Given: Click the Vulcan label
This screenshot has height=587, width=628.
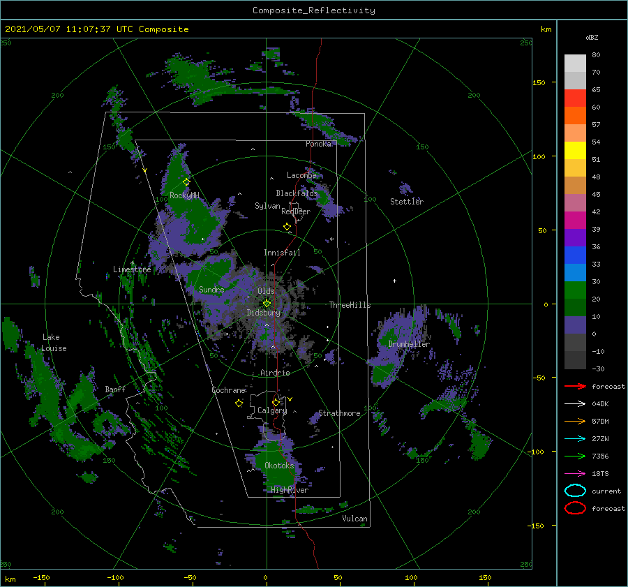Looking at the screenshot, I should (x=355, y=518).
